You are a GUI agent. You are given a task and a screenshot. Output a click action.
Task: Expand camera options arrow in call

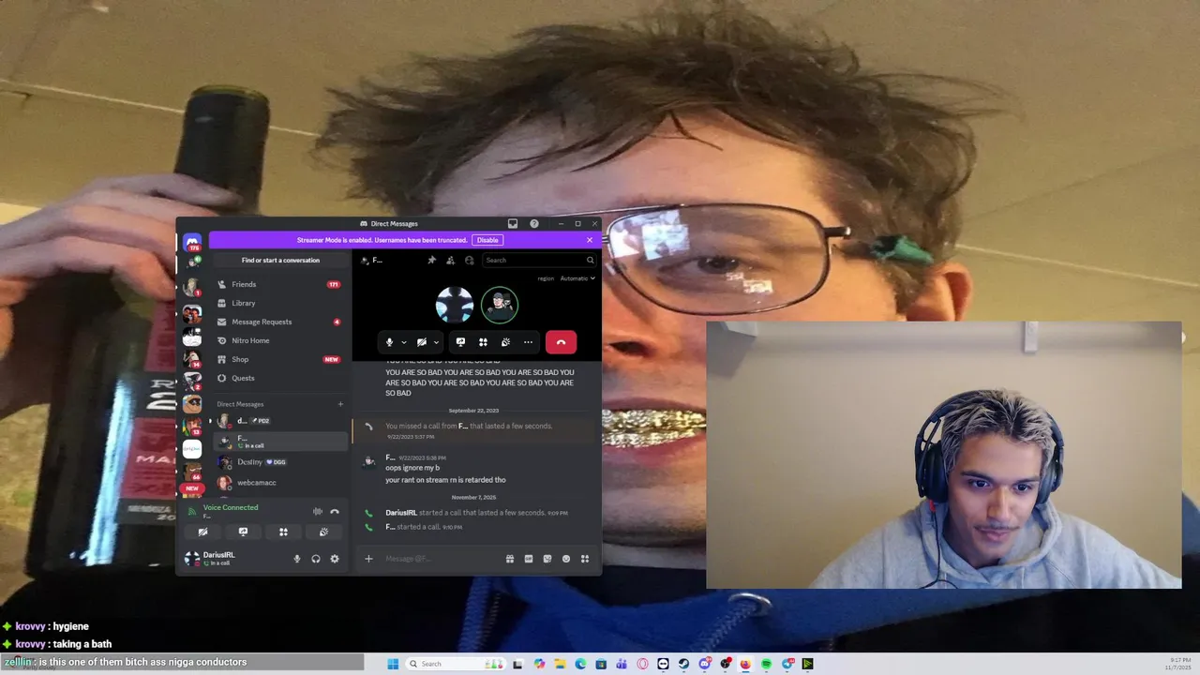[436, 342]
